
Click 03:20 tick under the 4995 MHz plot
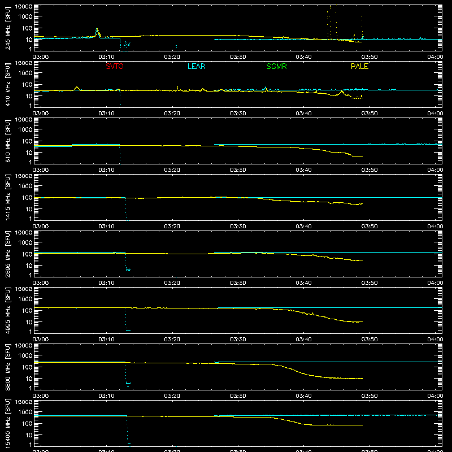coord(172,340)
